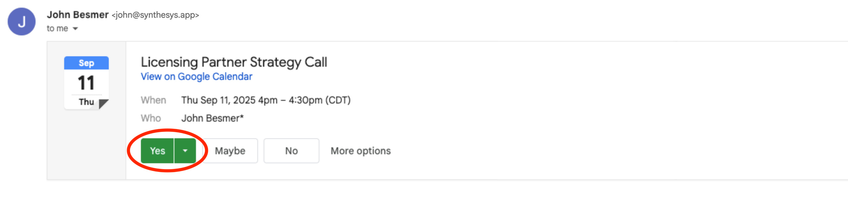Click the "to me" recipient text
848x211 pixels.
(57, 29)
